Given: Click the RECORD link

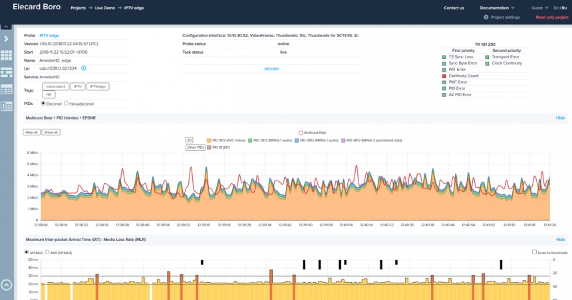Looking at the screenshot, I should tap(271, 69).
